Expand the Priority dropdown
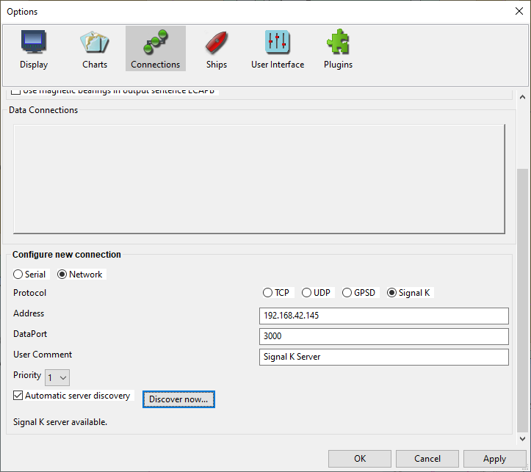 click(x=57, y=378)
